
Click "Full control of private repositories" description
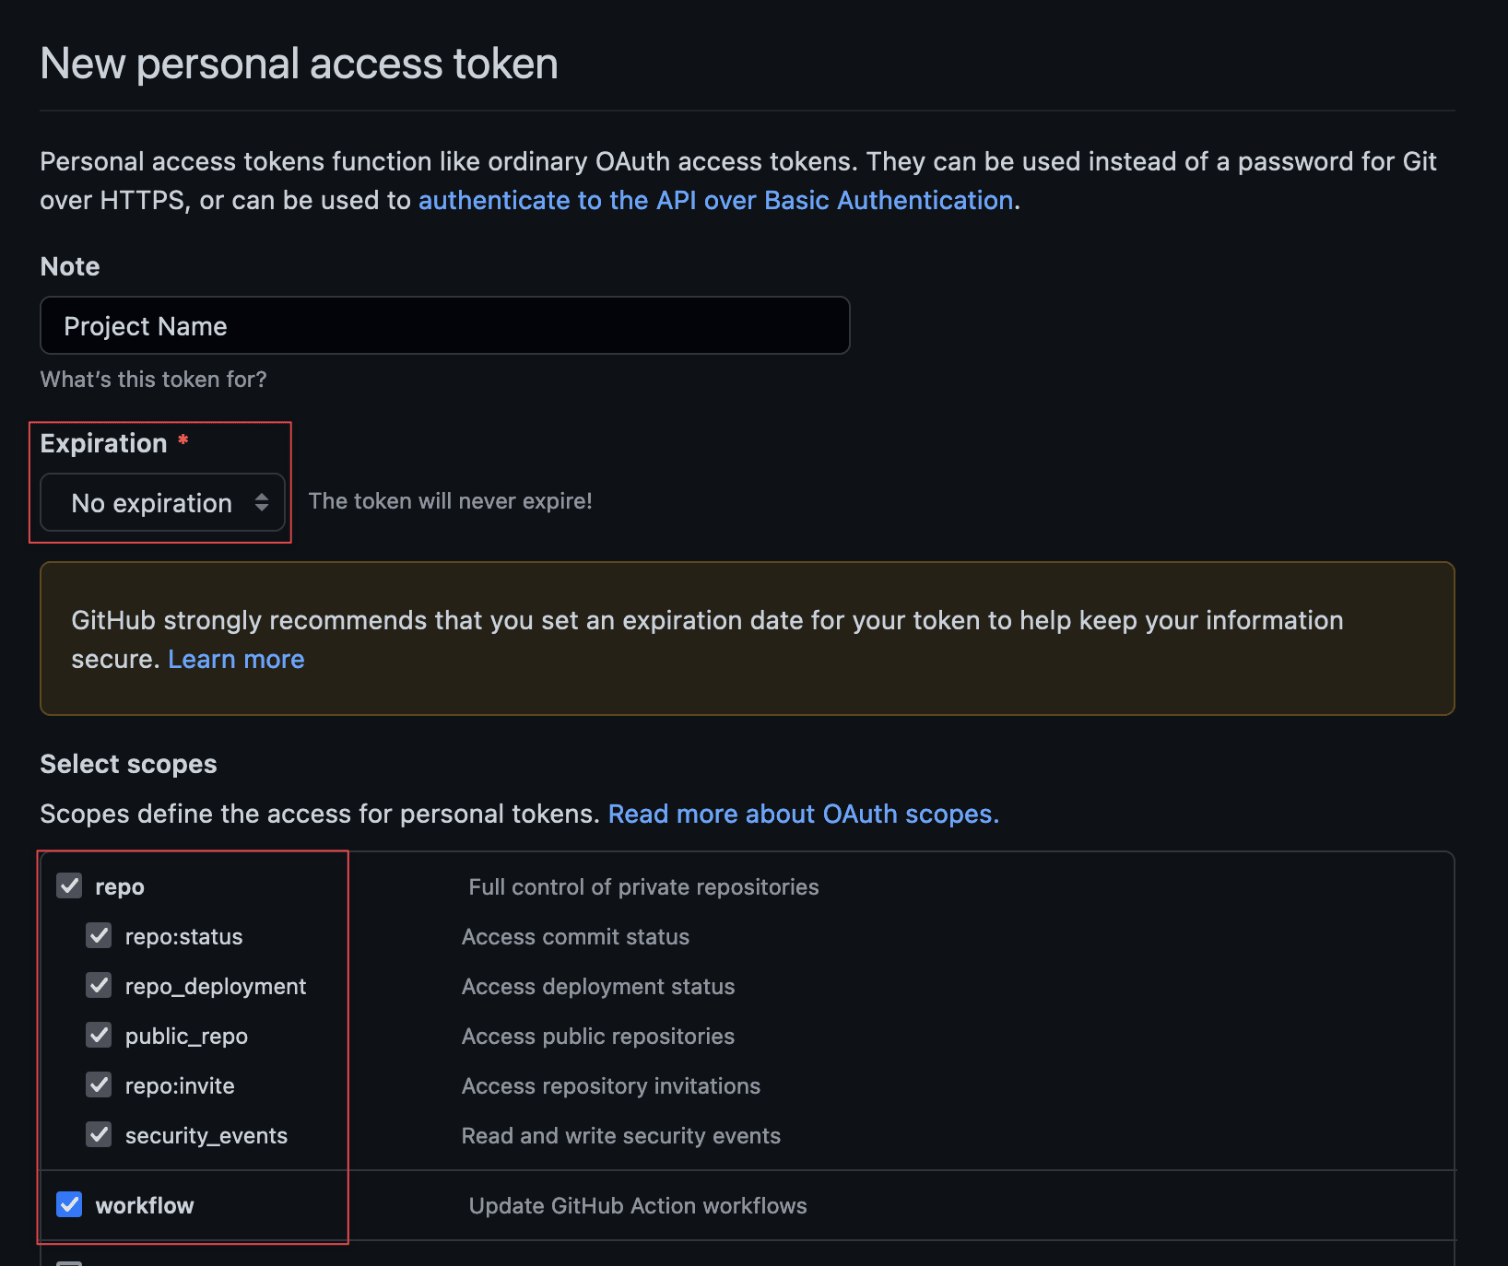coord(643,887)
